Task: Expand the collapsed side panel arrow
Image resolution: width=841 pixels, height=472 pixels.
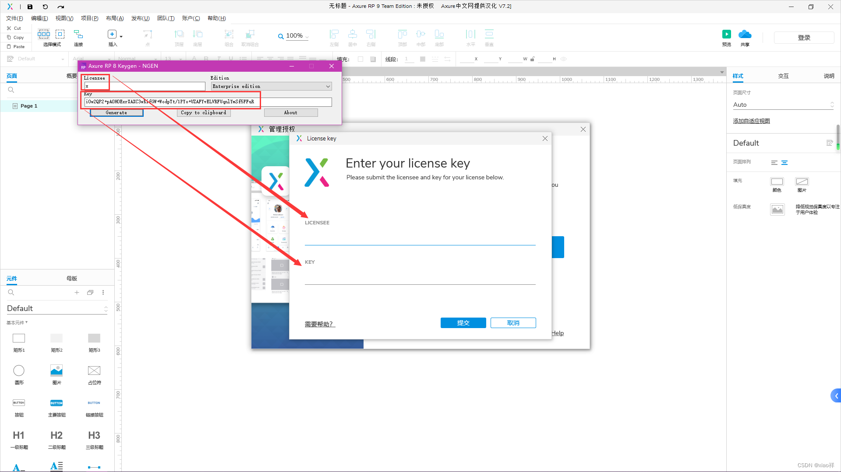Action: 836,396
